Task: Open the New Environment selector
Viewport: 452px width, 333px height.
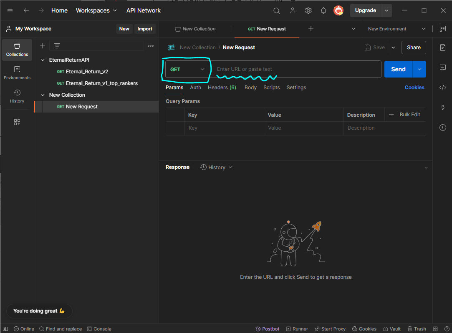Action: (396, 29)
